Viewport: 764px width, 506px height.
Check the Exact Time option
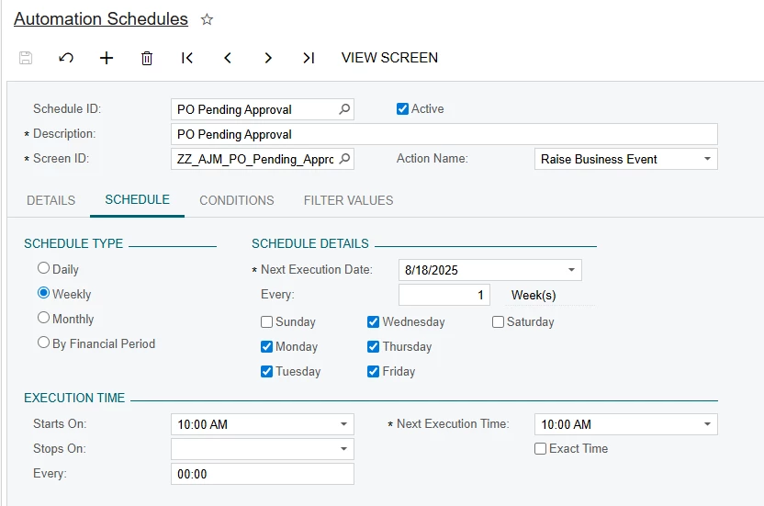tap(541, 449)
